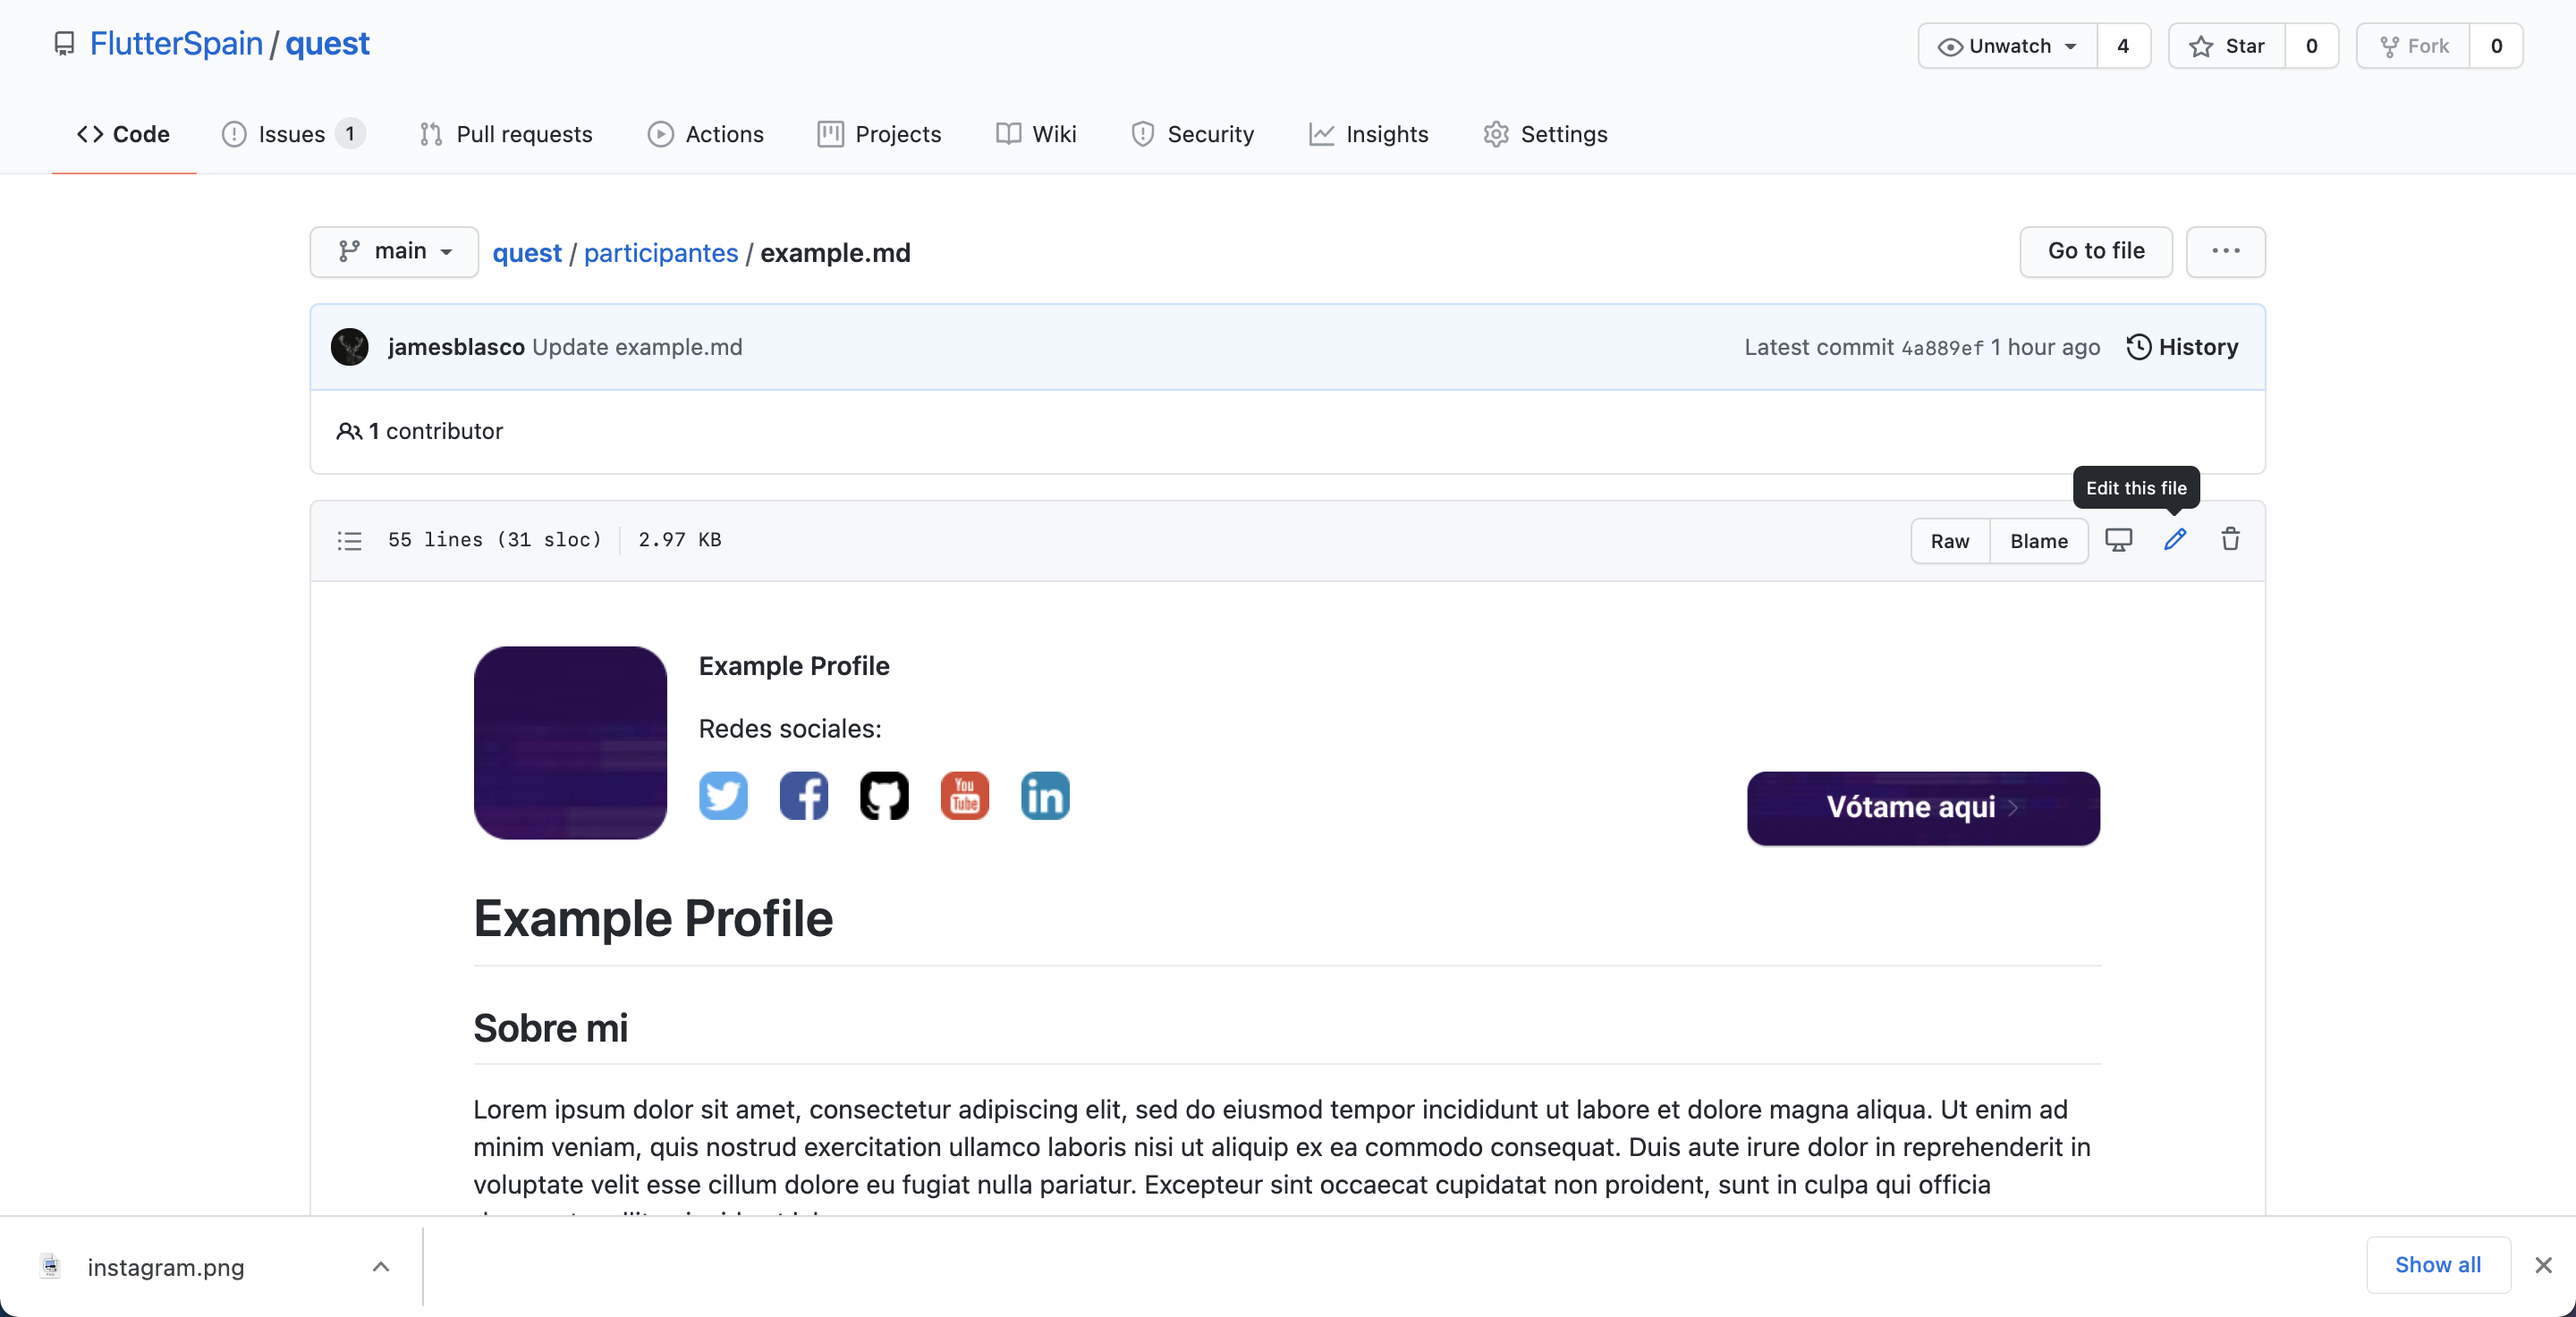Close the downloads bar
Viewport: 2576px width, 1317px height.
pos(2544,1265)
